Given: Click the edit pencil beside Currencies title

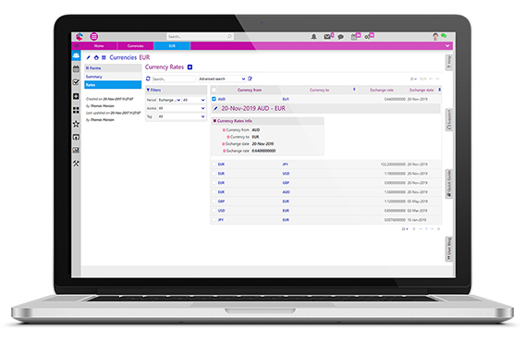Looking at the screenshot, I should click(89, 57).
